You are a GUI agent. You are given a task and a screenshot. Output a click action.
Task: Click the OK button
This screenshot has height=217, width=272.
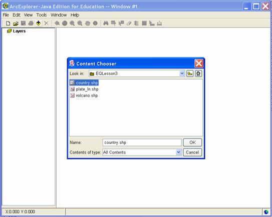(192, 142)
